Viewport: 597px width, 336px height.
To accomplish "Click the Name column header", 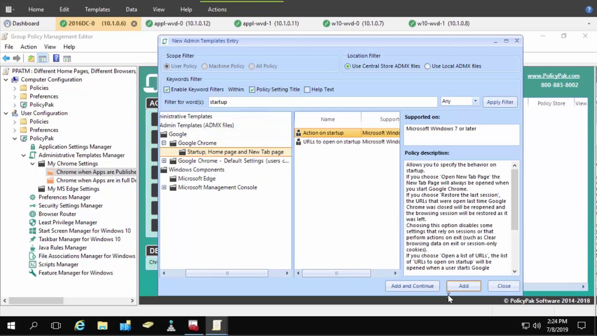I will 327,119.
